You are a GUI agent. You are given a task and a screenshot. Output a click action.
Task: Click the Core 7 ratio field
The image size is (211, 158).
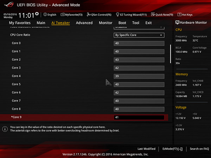click(139, 101)
